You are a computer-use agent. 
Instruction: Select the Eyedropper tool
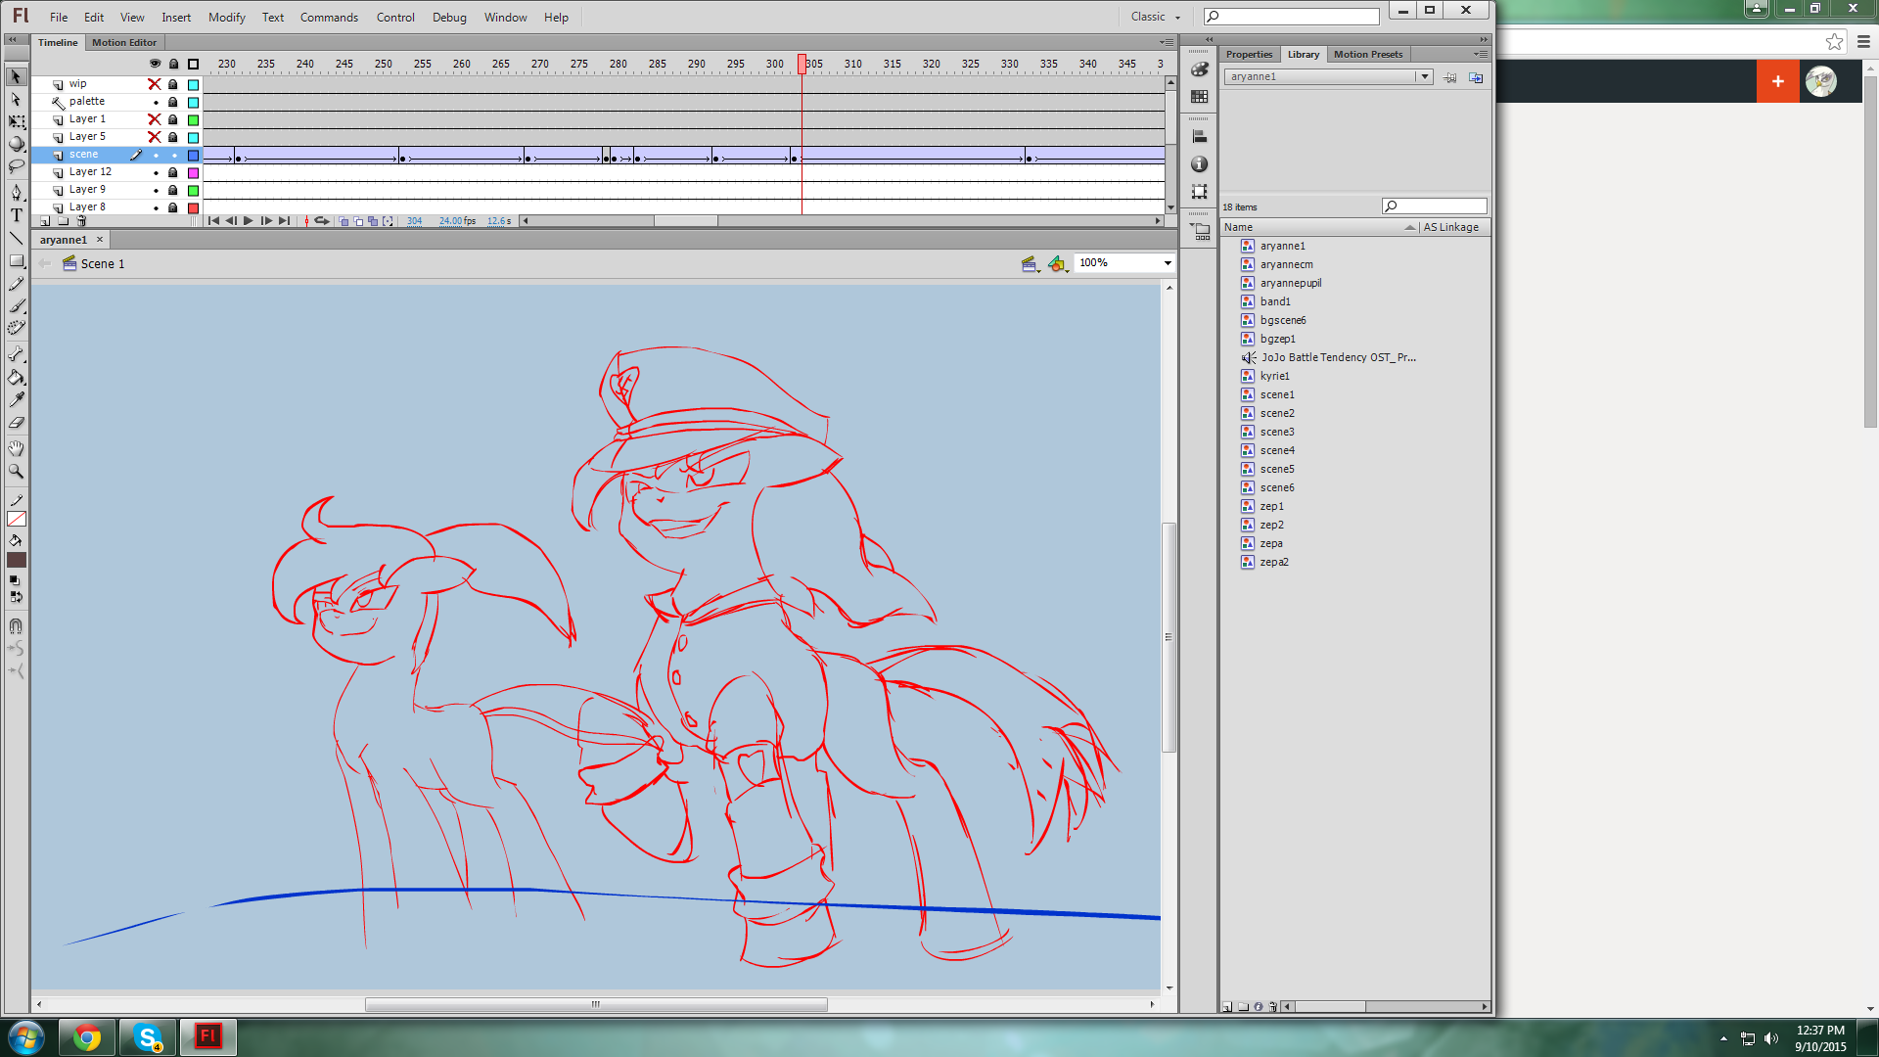pyautogui.click(x=17, y=399)
